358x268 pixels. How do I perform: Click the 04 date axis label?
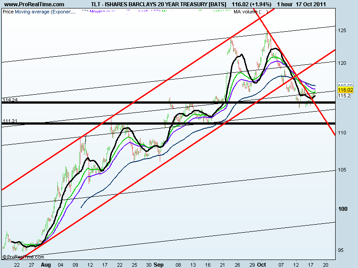click(x=60, y=264)
